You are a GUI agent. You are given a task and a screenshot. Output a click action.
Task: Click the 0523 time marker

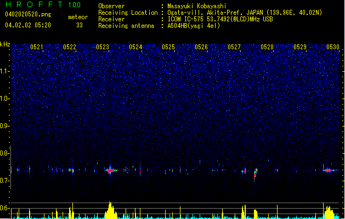(x=103, y=47)
